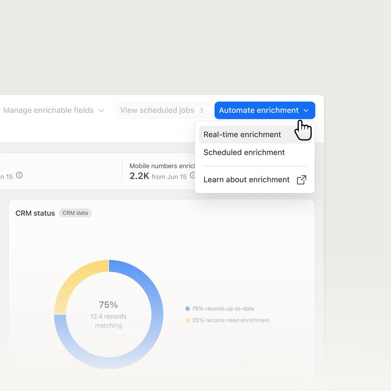Click info icon beside the 2.2K enriched count
This screenshot has width=391, height=391.
(x=193, y=175)
